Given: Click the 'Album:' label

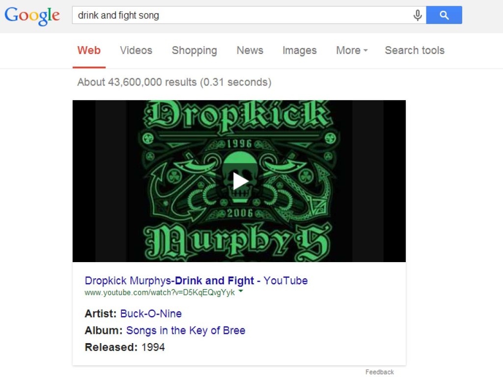Looking at the screenshot, I should tap(104, 330).
